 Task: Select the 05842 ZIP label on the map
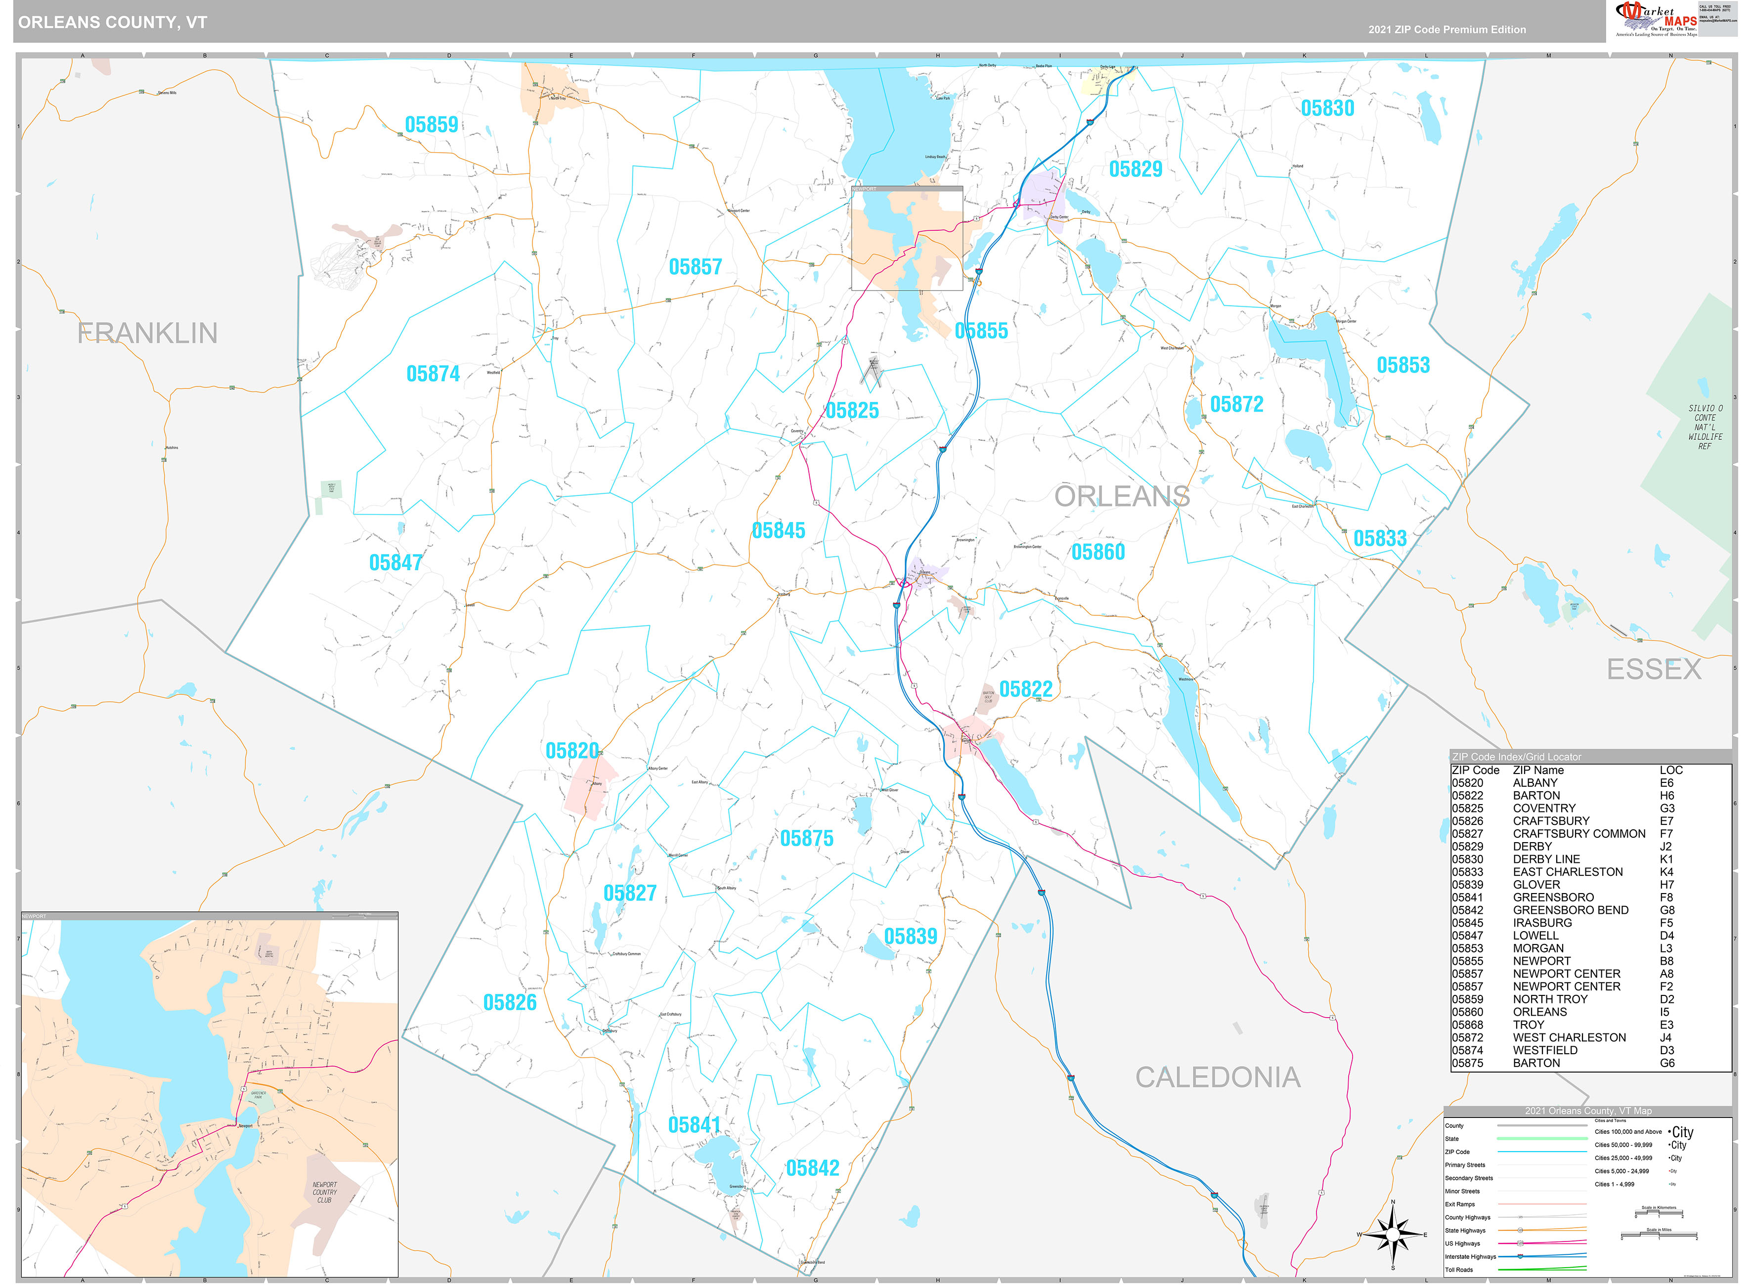[812, 1168]
